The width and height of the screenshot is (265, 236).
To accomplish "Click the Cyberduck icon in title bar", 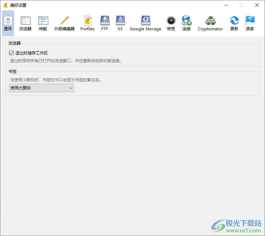I will click(6, 5).
